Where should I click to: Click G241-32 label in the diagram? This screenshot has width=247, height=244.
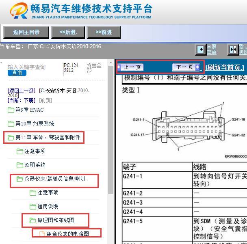(238, 135)
